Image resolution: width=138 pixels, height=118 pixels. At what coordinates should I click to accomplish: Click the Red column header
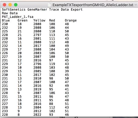coord(52,21)
